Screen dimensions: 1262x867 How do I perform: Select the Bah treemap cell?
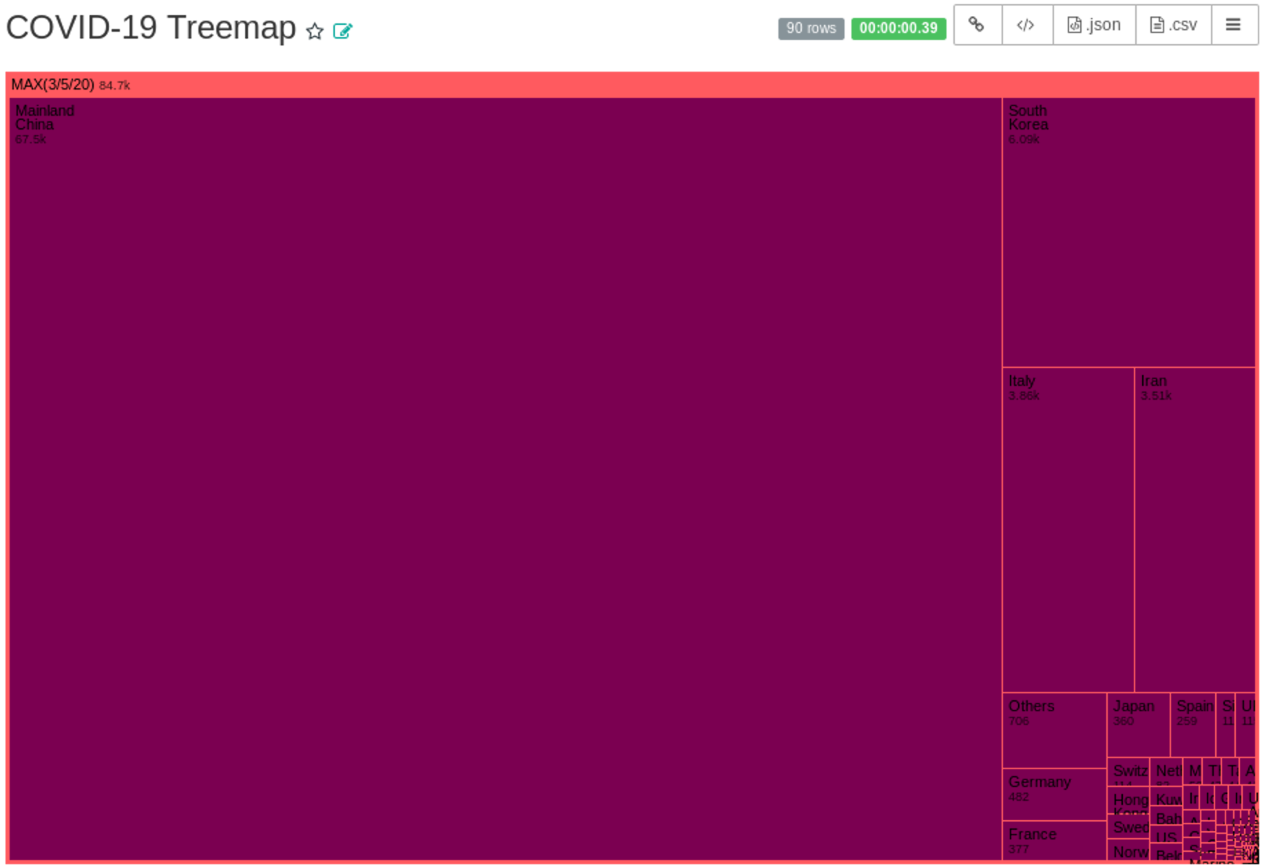1166,817
